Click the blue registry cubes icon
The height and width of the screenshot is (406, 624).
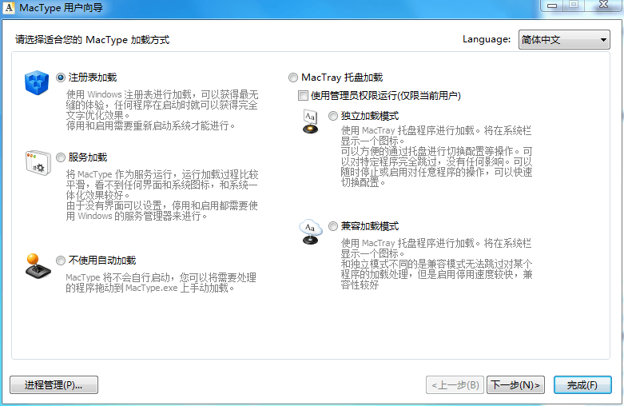click(37, 82)
